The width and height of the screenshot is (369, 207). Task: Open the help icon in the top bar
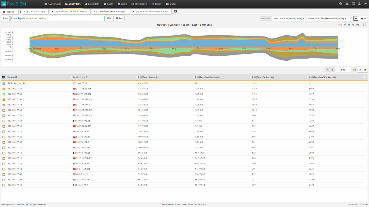pyautogui.click(x=340, y=4)
